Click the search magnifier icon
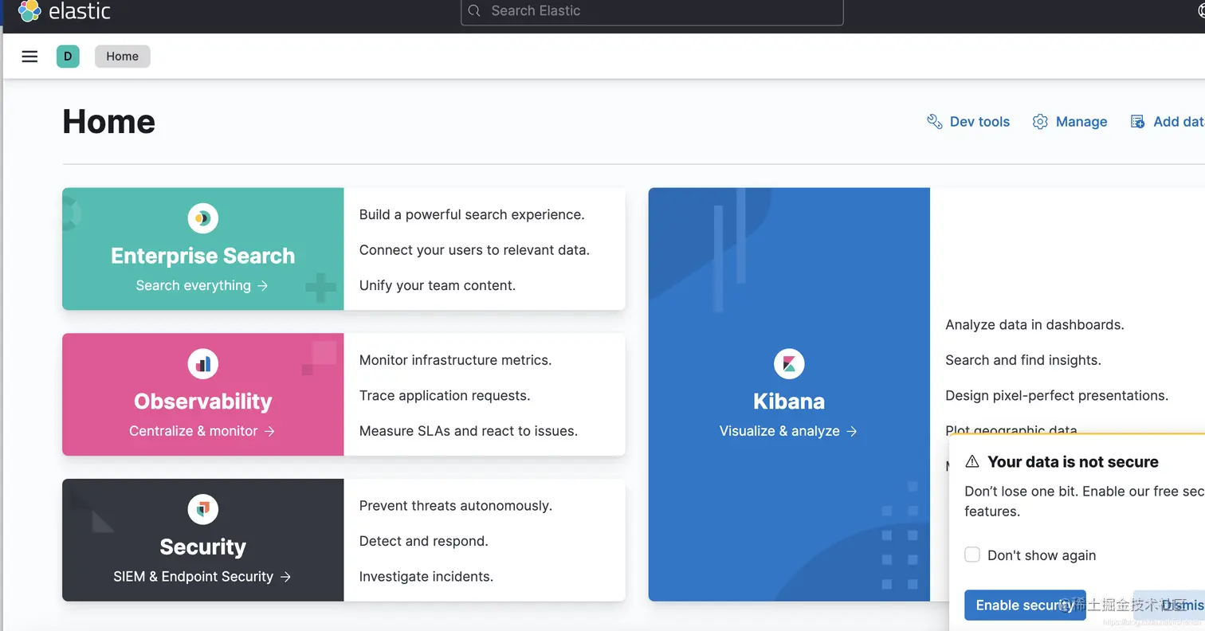The height and width of the screenshot is (631, 1205). (x=474, y=11)
